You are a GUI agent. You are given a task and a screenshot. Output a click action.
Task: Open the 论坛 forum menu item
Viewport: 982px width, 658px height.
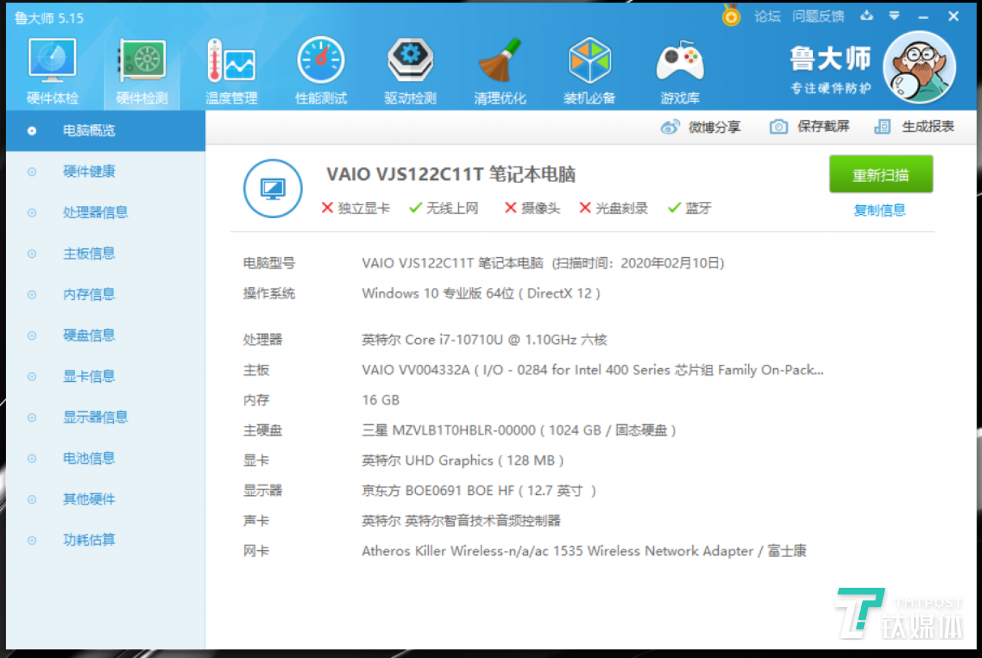click(x=767, y=17)
